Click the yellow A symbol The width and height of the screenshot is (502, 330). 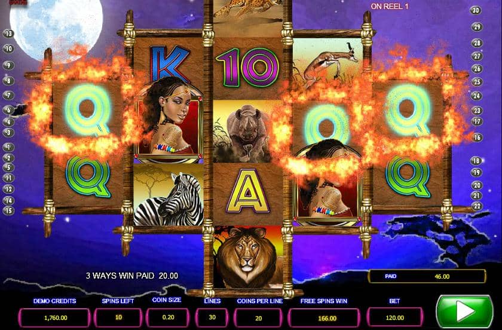click(x=248, y=194)
